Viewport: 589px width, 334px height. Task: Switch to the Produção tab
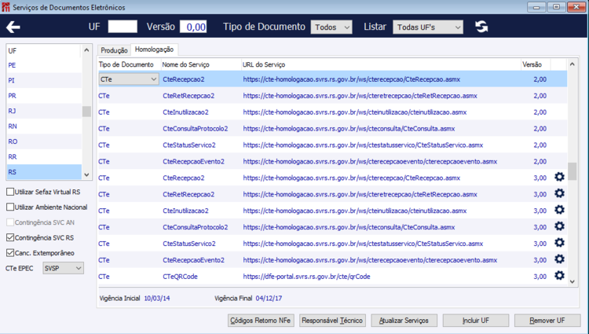click(114, 50)
